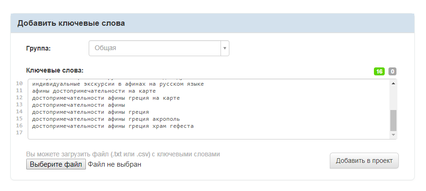Click the "Файл не выбран" file status text
Image resolution: width=426 pixels, height=191 pixels.
114,165
